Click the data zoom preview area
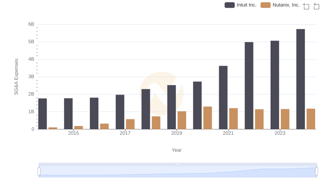Screen dimensions: 324x187 (178, 172)
